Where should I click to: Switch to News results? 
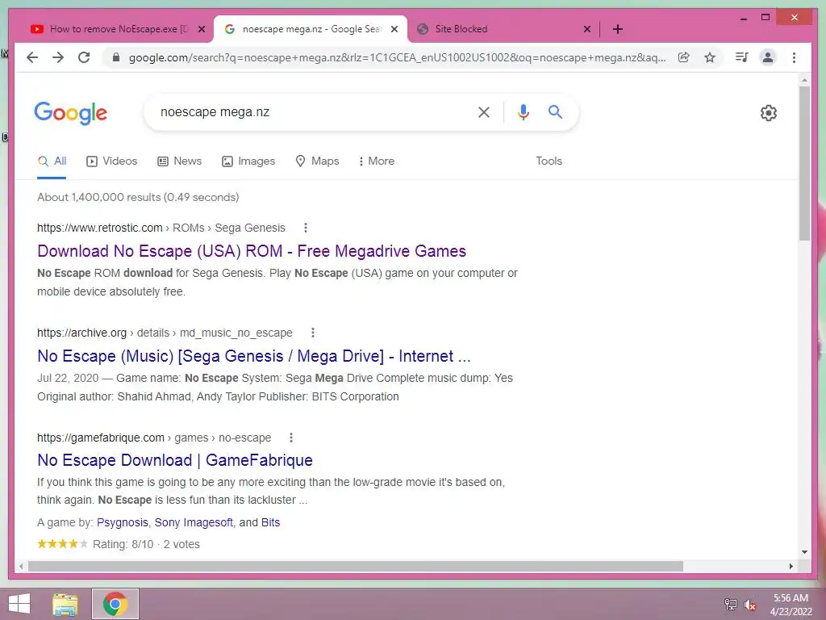coord(180,161)
